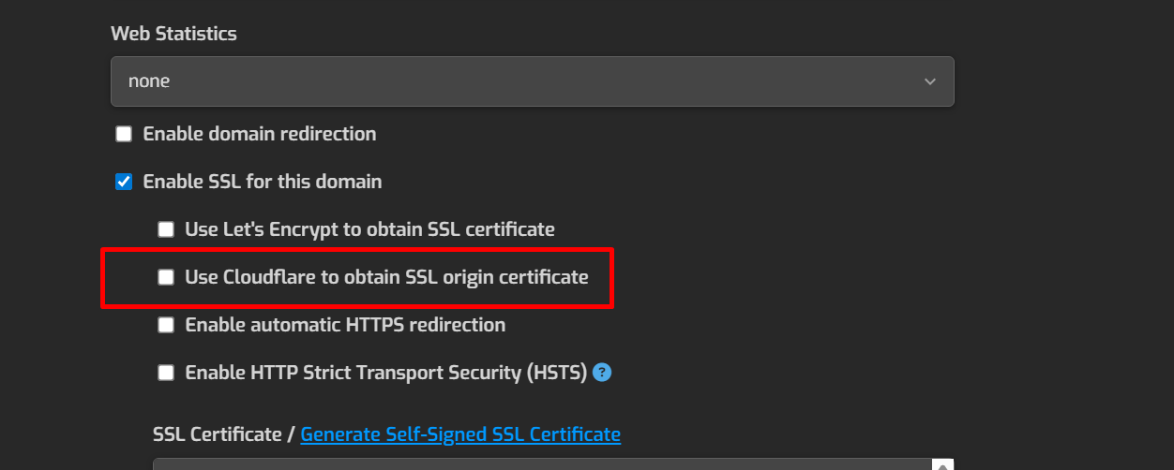The height and width of the screenshot is (470, 1174).
Task: Tick the Let's Encrypt SSL certificate checkbox
Action: click(166, 229)
